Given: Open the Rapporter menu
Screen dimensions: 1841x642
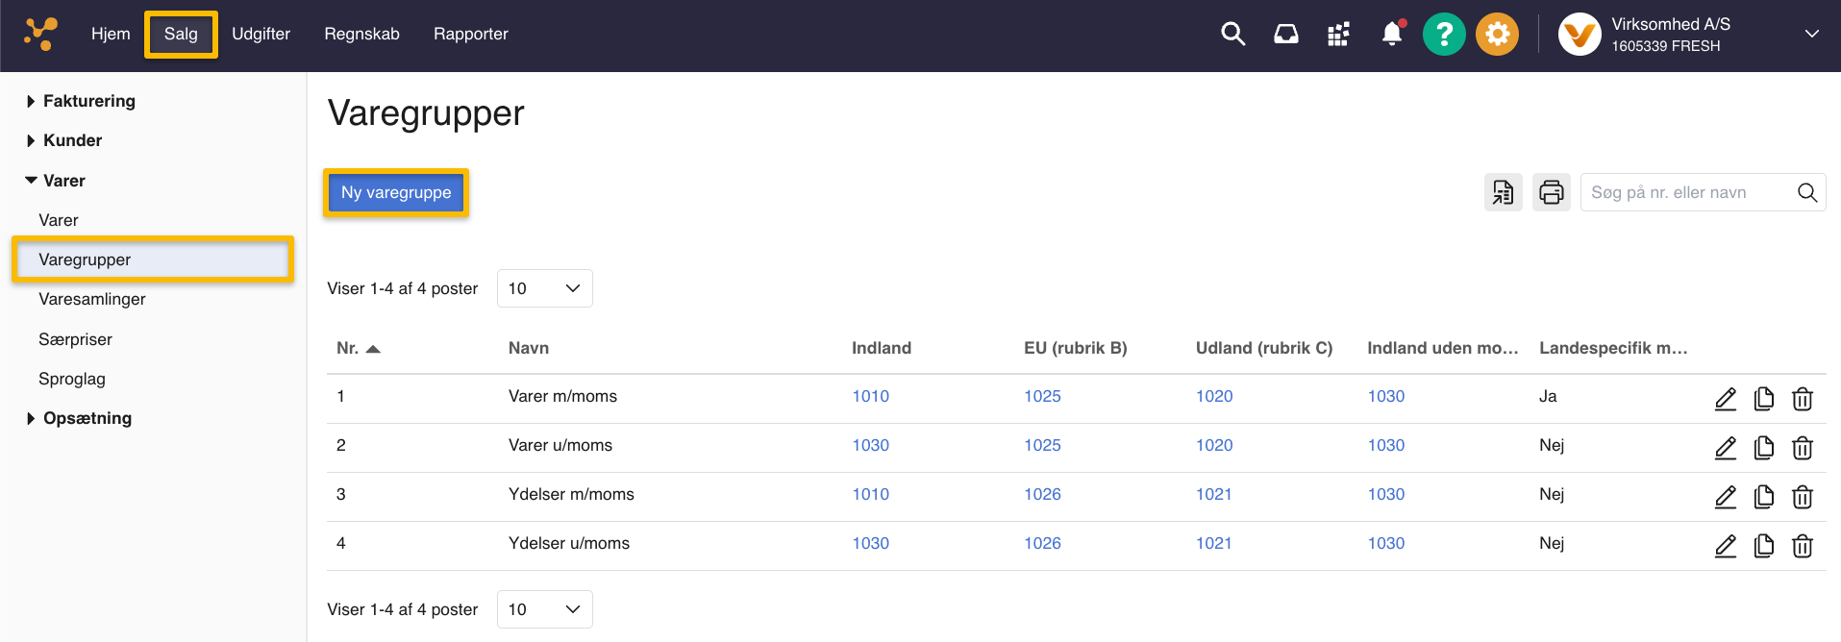Looking at the screenshot, I should 470,35.
